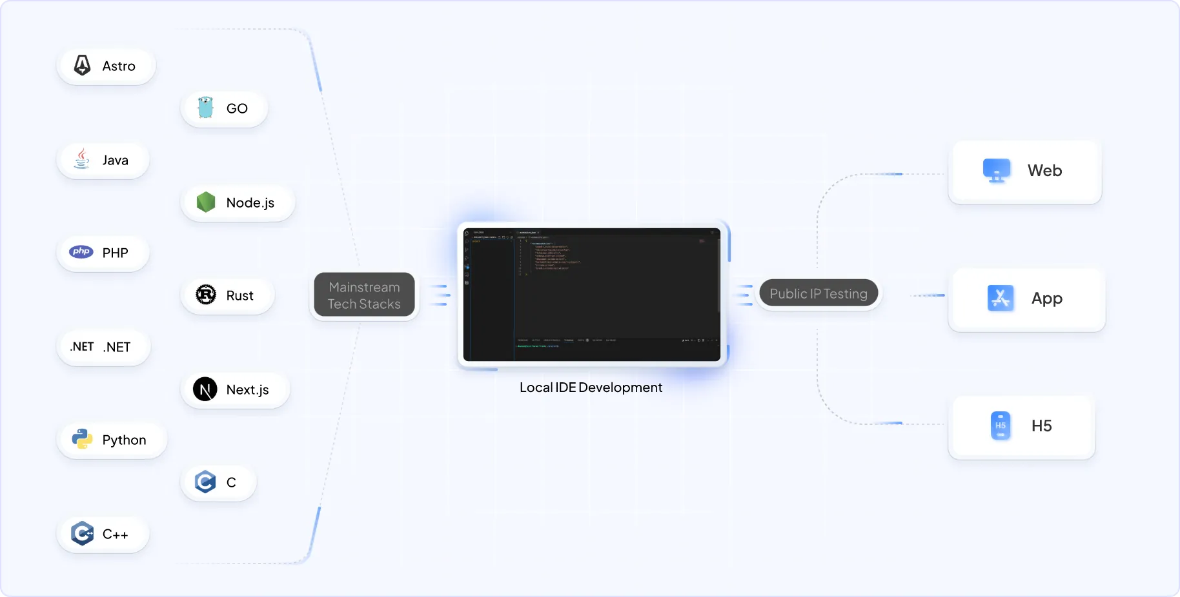Choose the .NET tech stack pill
This screenshot has height=597, width=1180.
[103, 347]
